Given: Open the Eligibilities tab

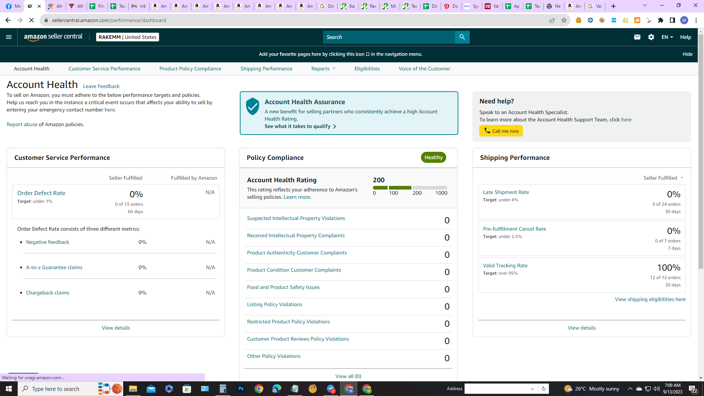Looking at the screenshot, I should [x=367, y=69].
